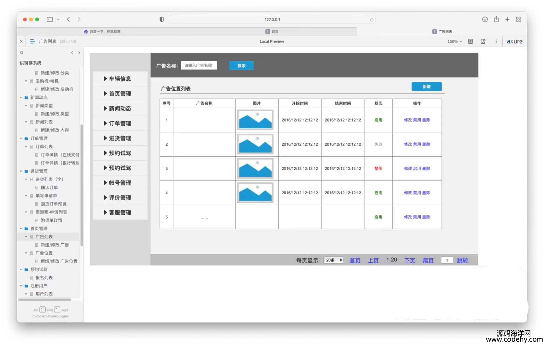Click the 新增 button
The width and height of the screenshot is (544, 345).
pos(426,87)
